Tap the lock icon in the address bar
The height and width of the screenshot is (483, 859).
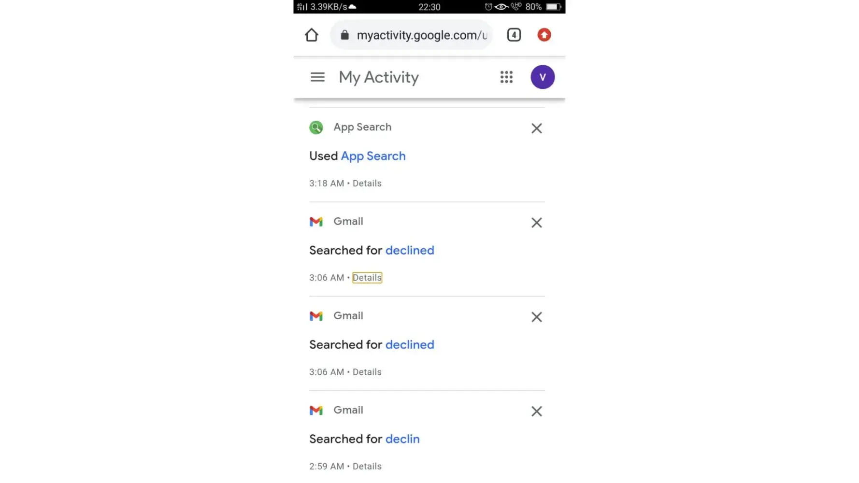tap(344, 35)
